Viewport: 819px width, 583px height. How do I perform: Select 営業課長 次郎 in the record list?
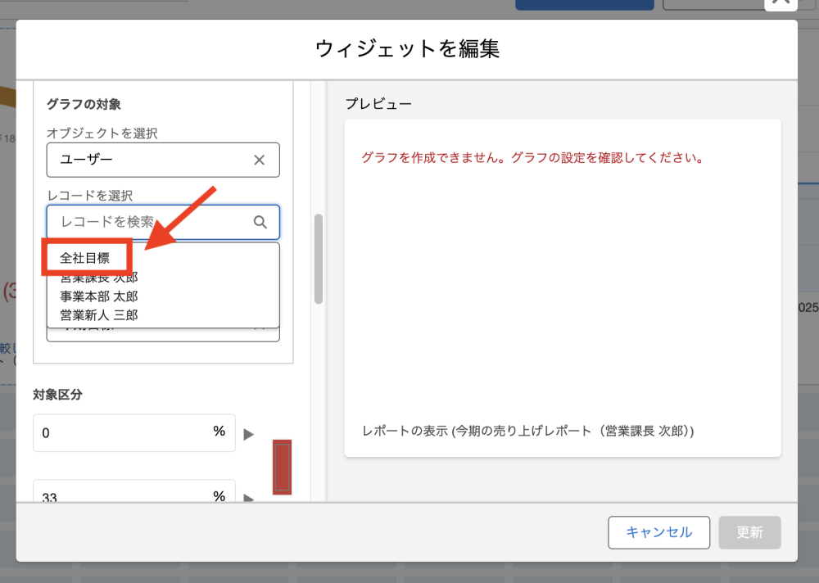point(97,278)
